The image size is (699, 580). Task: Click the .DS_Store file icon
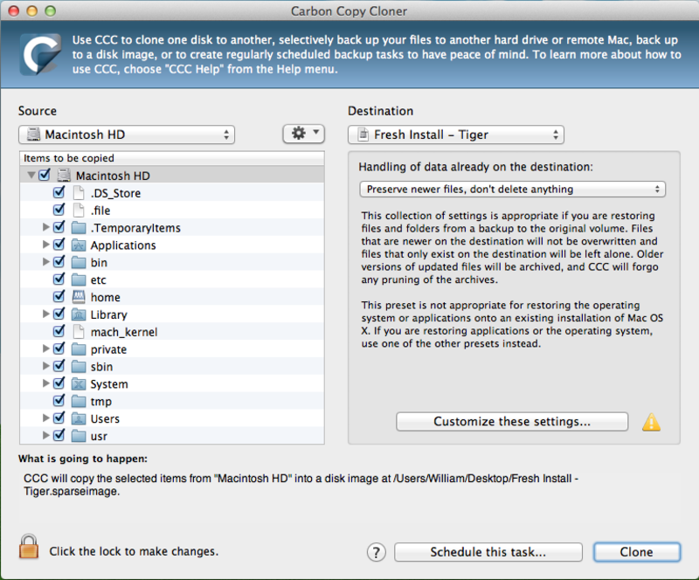point(79,192)
